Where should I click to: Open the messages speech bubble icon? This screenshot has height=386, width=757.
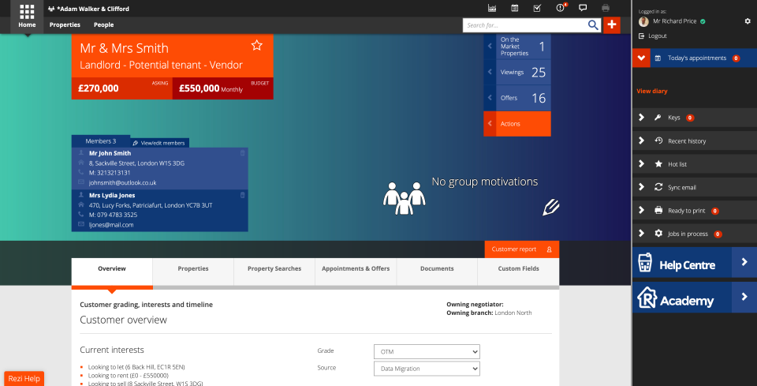tap(583, 8)
